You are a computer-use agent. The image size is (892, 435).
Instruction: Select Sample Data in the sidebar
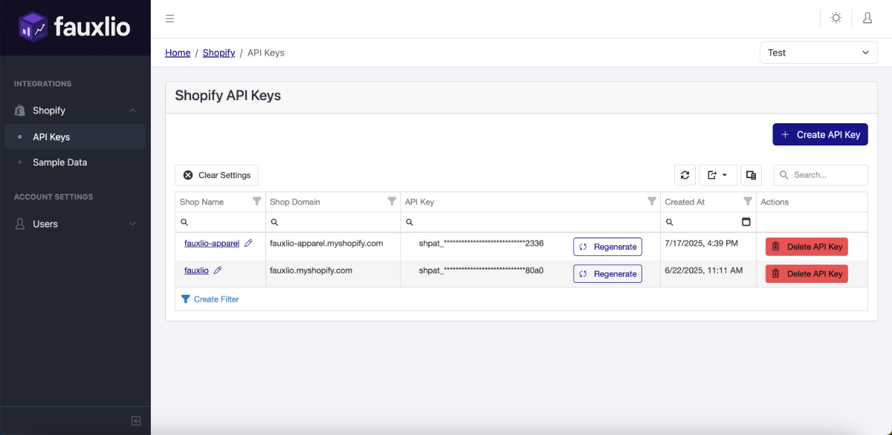click(x=75, y=163)
